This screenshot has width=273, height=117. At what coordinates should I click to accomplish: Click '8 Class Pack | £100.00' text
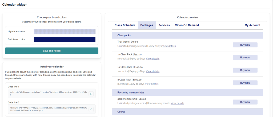[130, 80]
